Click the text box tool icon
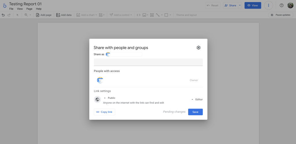This screenshot has height=144, width=296. click(x=152, y=15)
